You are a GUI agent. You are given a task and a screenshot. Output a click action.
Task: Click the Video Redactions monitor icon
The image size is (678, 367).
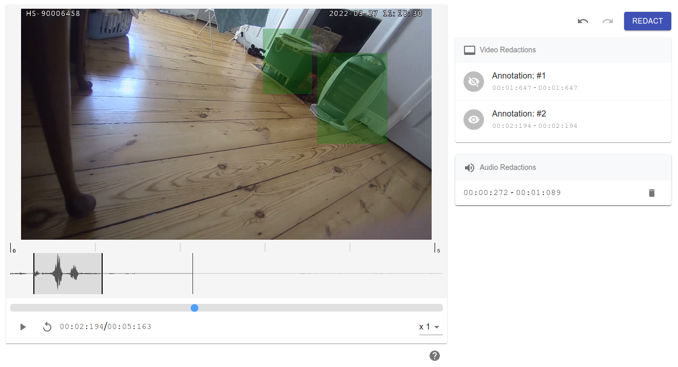tap(470, 50)
